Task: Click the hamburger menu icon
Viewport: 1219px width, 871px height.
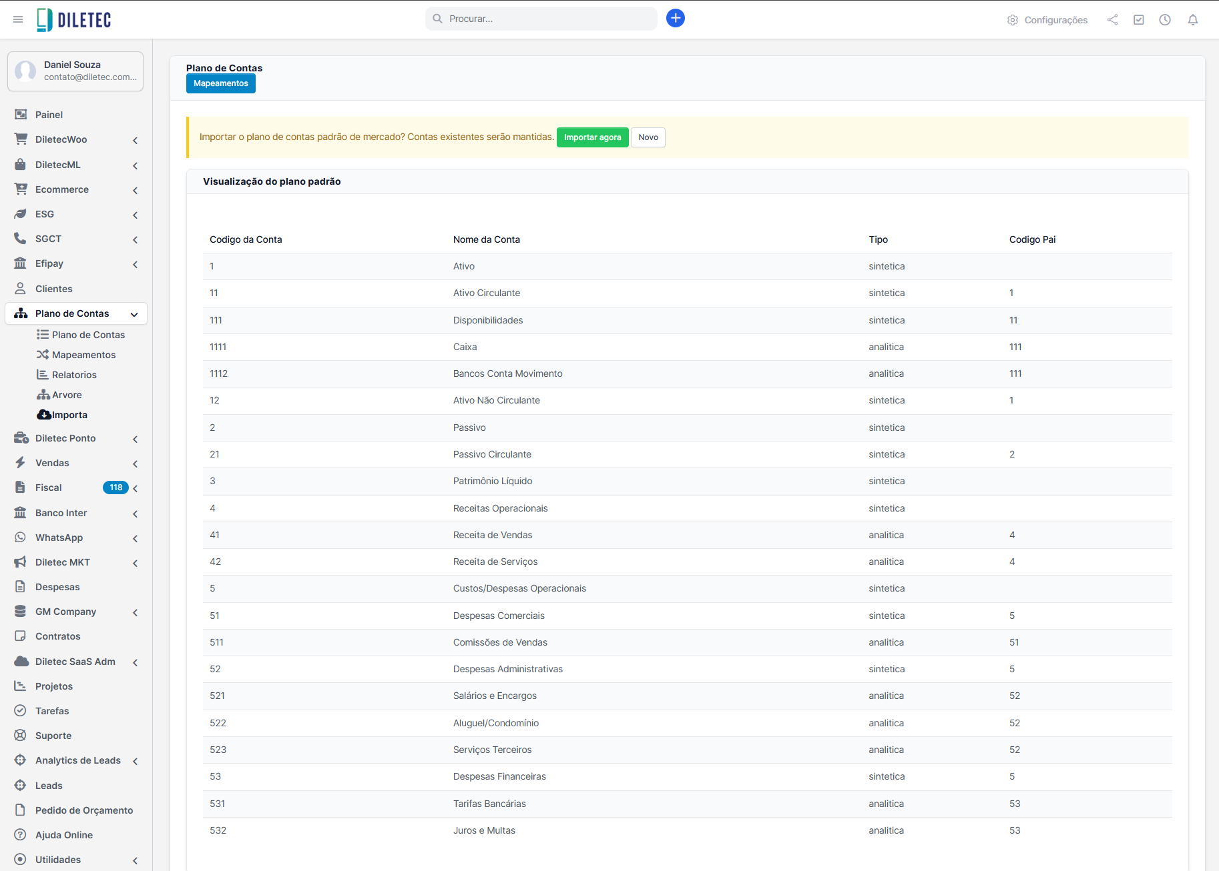Action: coord(18,19)
